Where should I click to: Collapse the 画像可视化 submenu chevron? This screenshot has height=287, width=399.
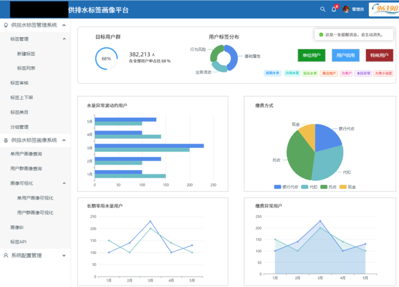(x=64, y=183)
